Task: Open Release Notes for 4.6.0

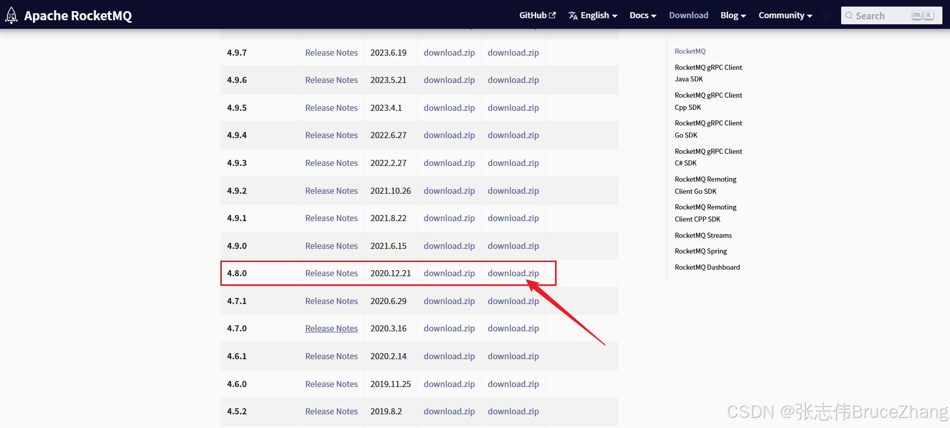Action: pyautogui.click(x=331, y=384)
